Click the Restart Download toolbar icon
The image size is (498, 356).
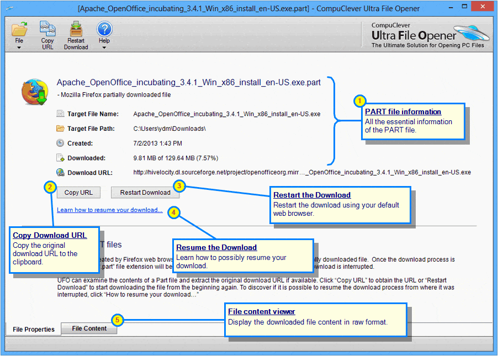(76, 28)
